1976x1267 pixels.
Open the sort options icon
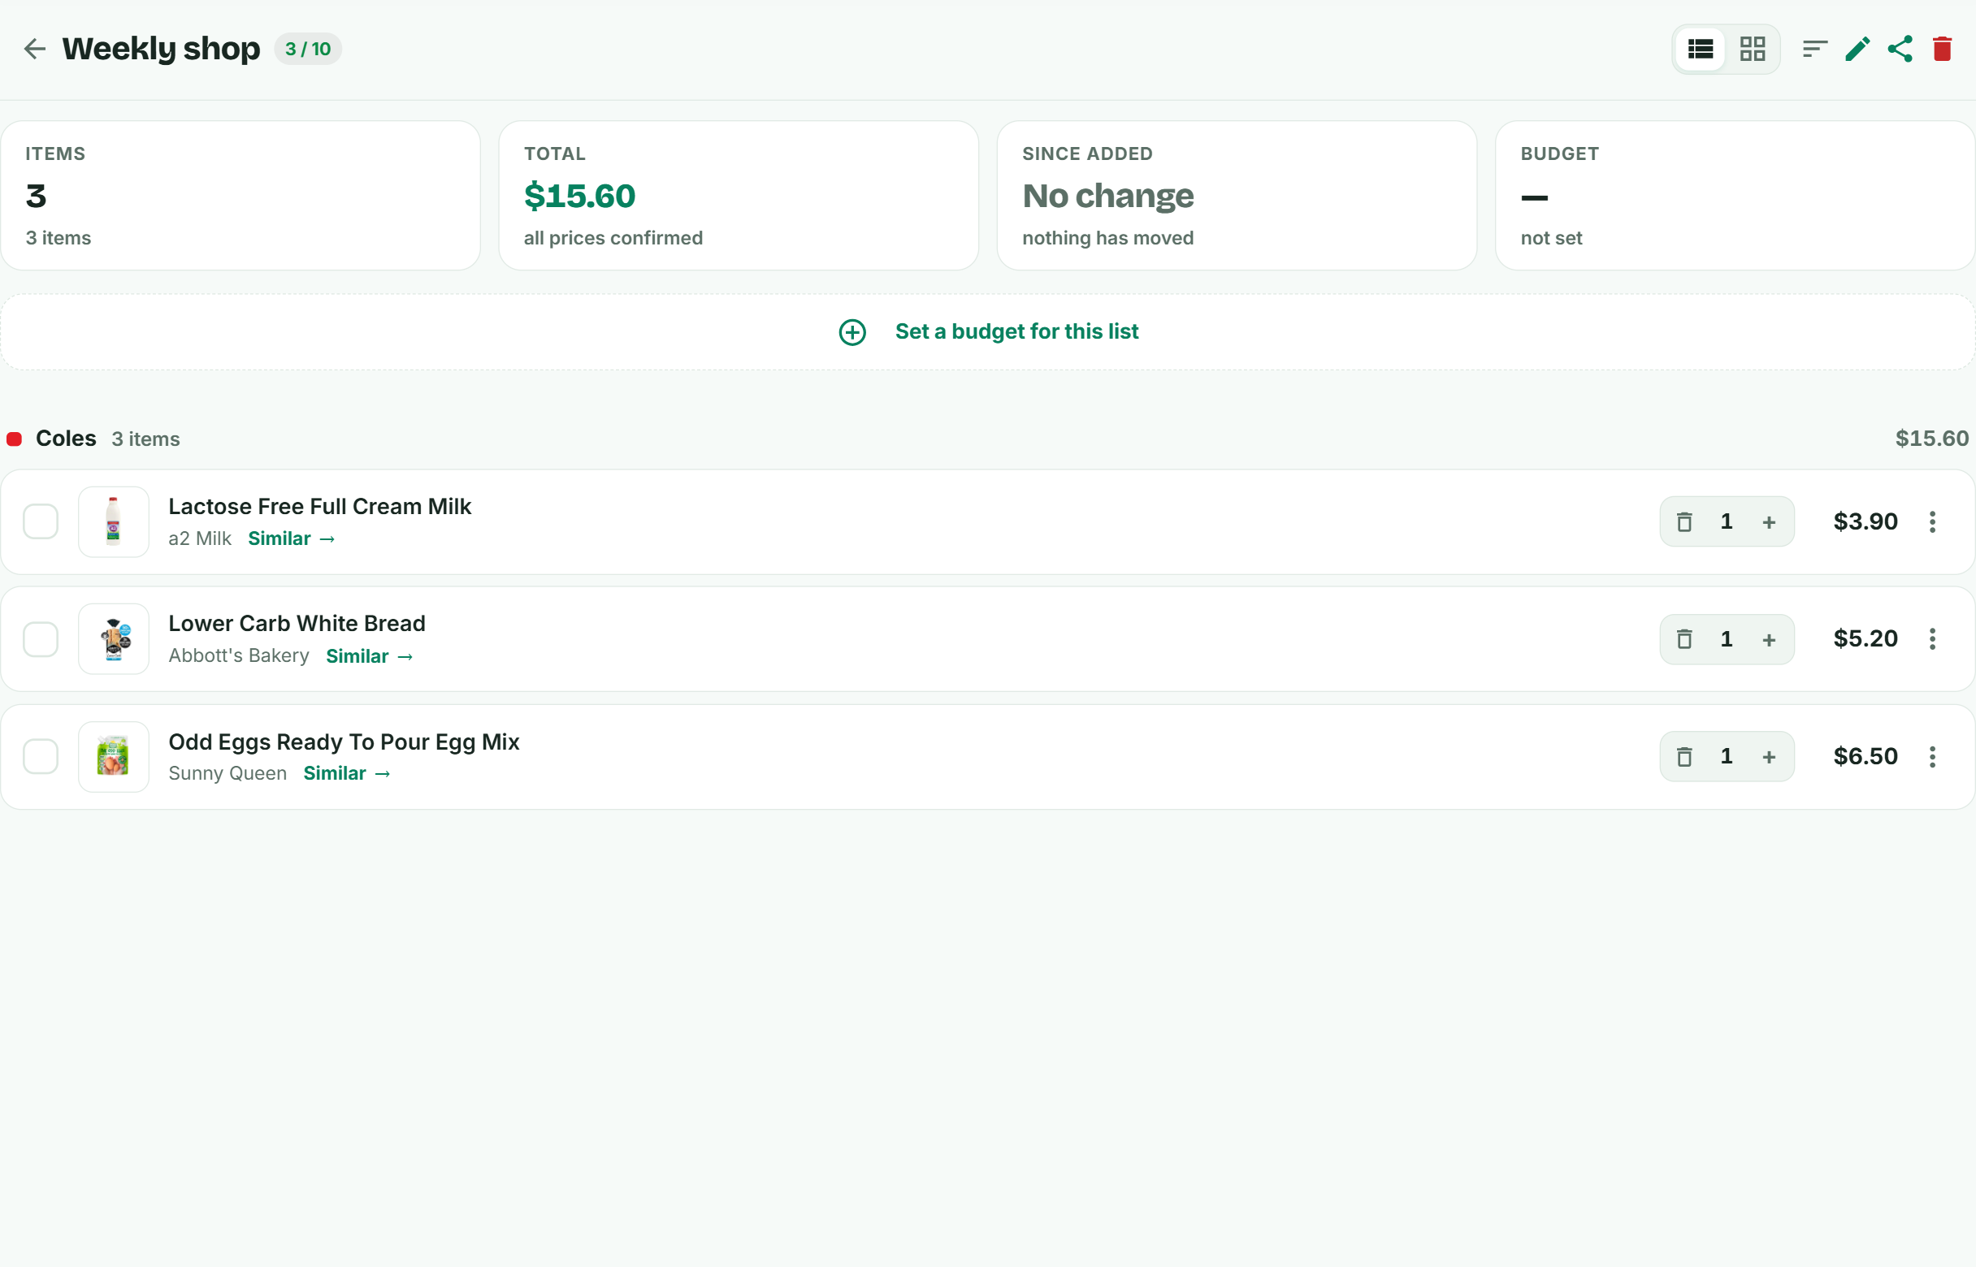coord(1814,50)
